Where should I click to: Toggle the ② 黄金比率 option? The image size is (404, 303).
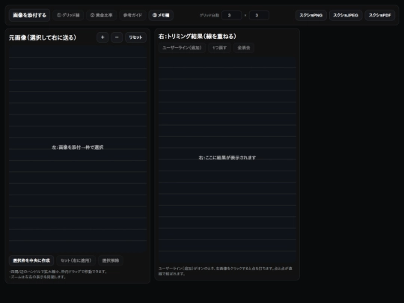[x=101, y=15]
